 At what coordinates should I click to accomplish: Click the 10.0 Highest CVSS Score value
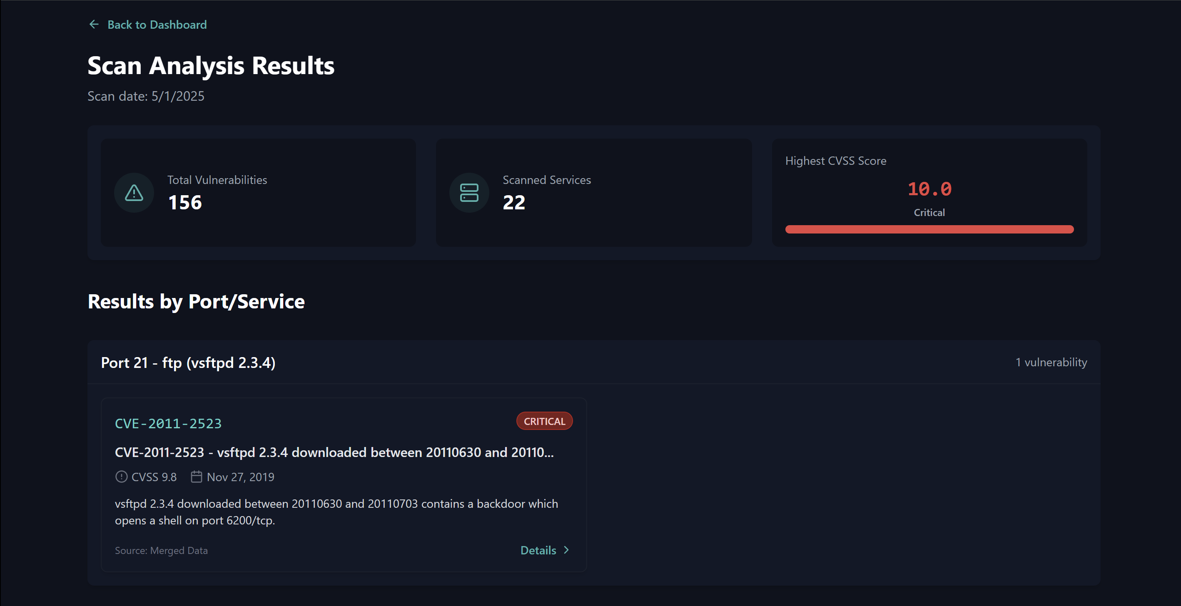(x=929, y=188)
